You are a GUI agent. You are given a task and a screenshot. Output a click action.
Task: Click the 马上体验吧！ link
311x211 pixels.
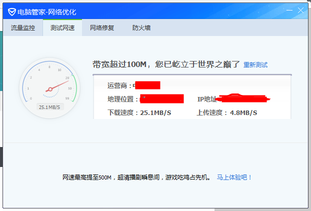(x=234, y=177)
